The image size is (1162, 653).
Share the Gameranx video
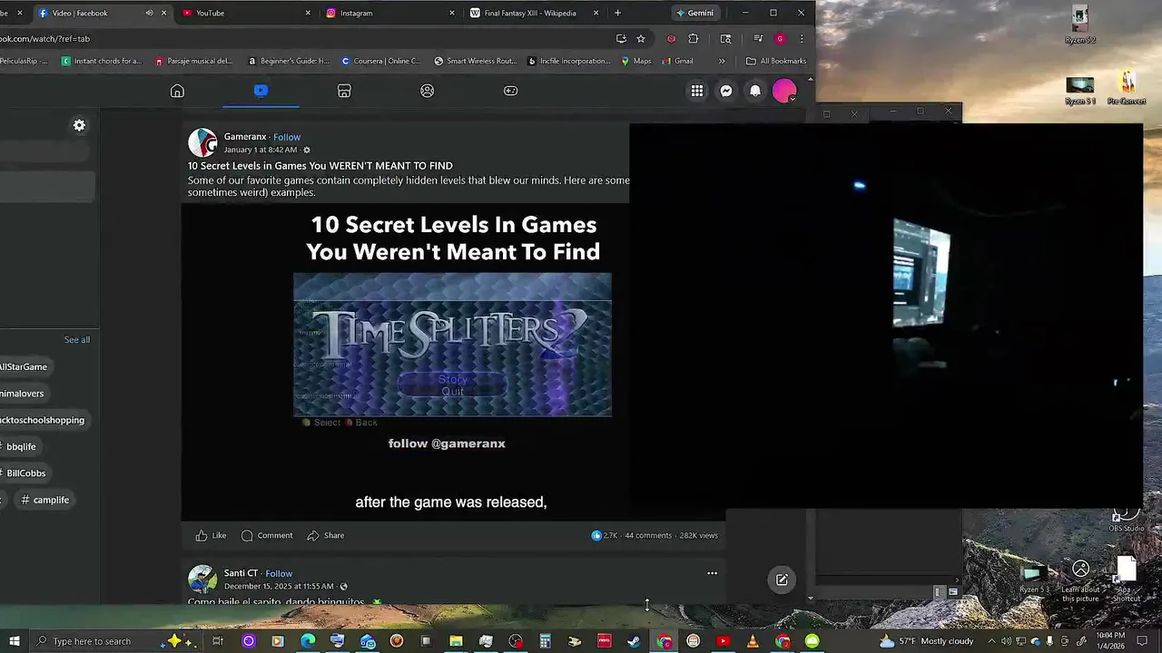pos(325,535)
